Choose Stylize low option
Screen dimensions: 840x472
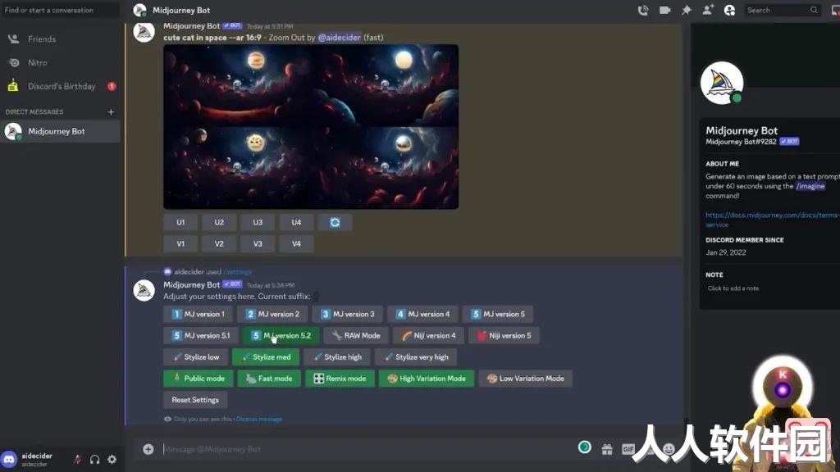(195, 357)
